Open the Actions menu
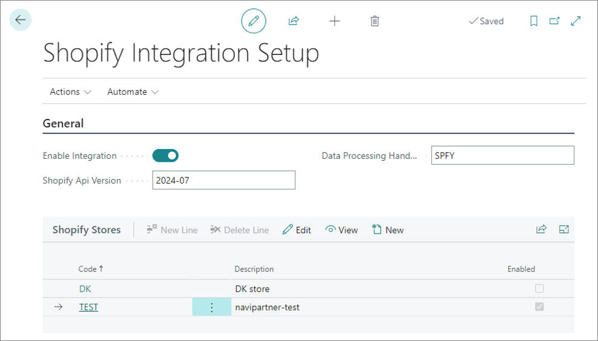Viewport: 598px width, 341px height. point(71,92)
